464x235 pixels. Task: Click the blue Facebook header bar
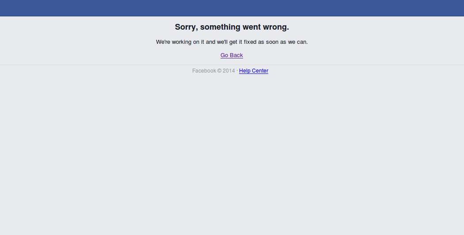pos(232,8)
